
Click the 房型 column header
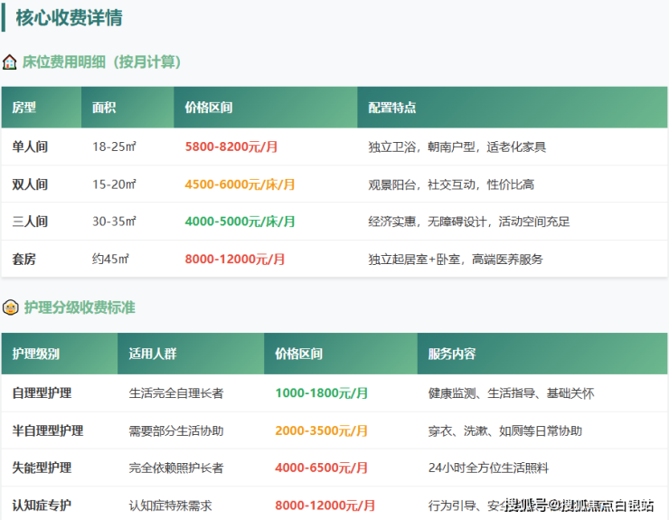click(24, 108)
